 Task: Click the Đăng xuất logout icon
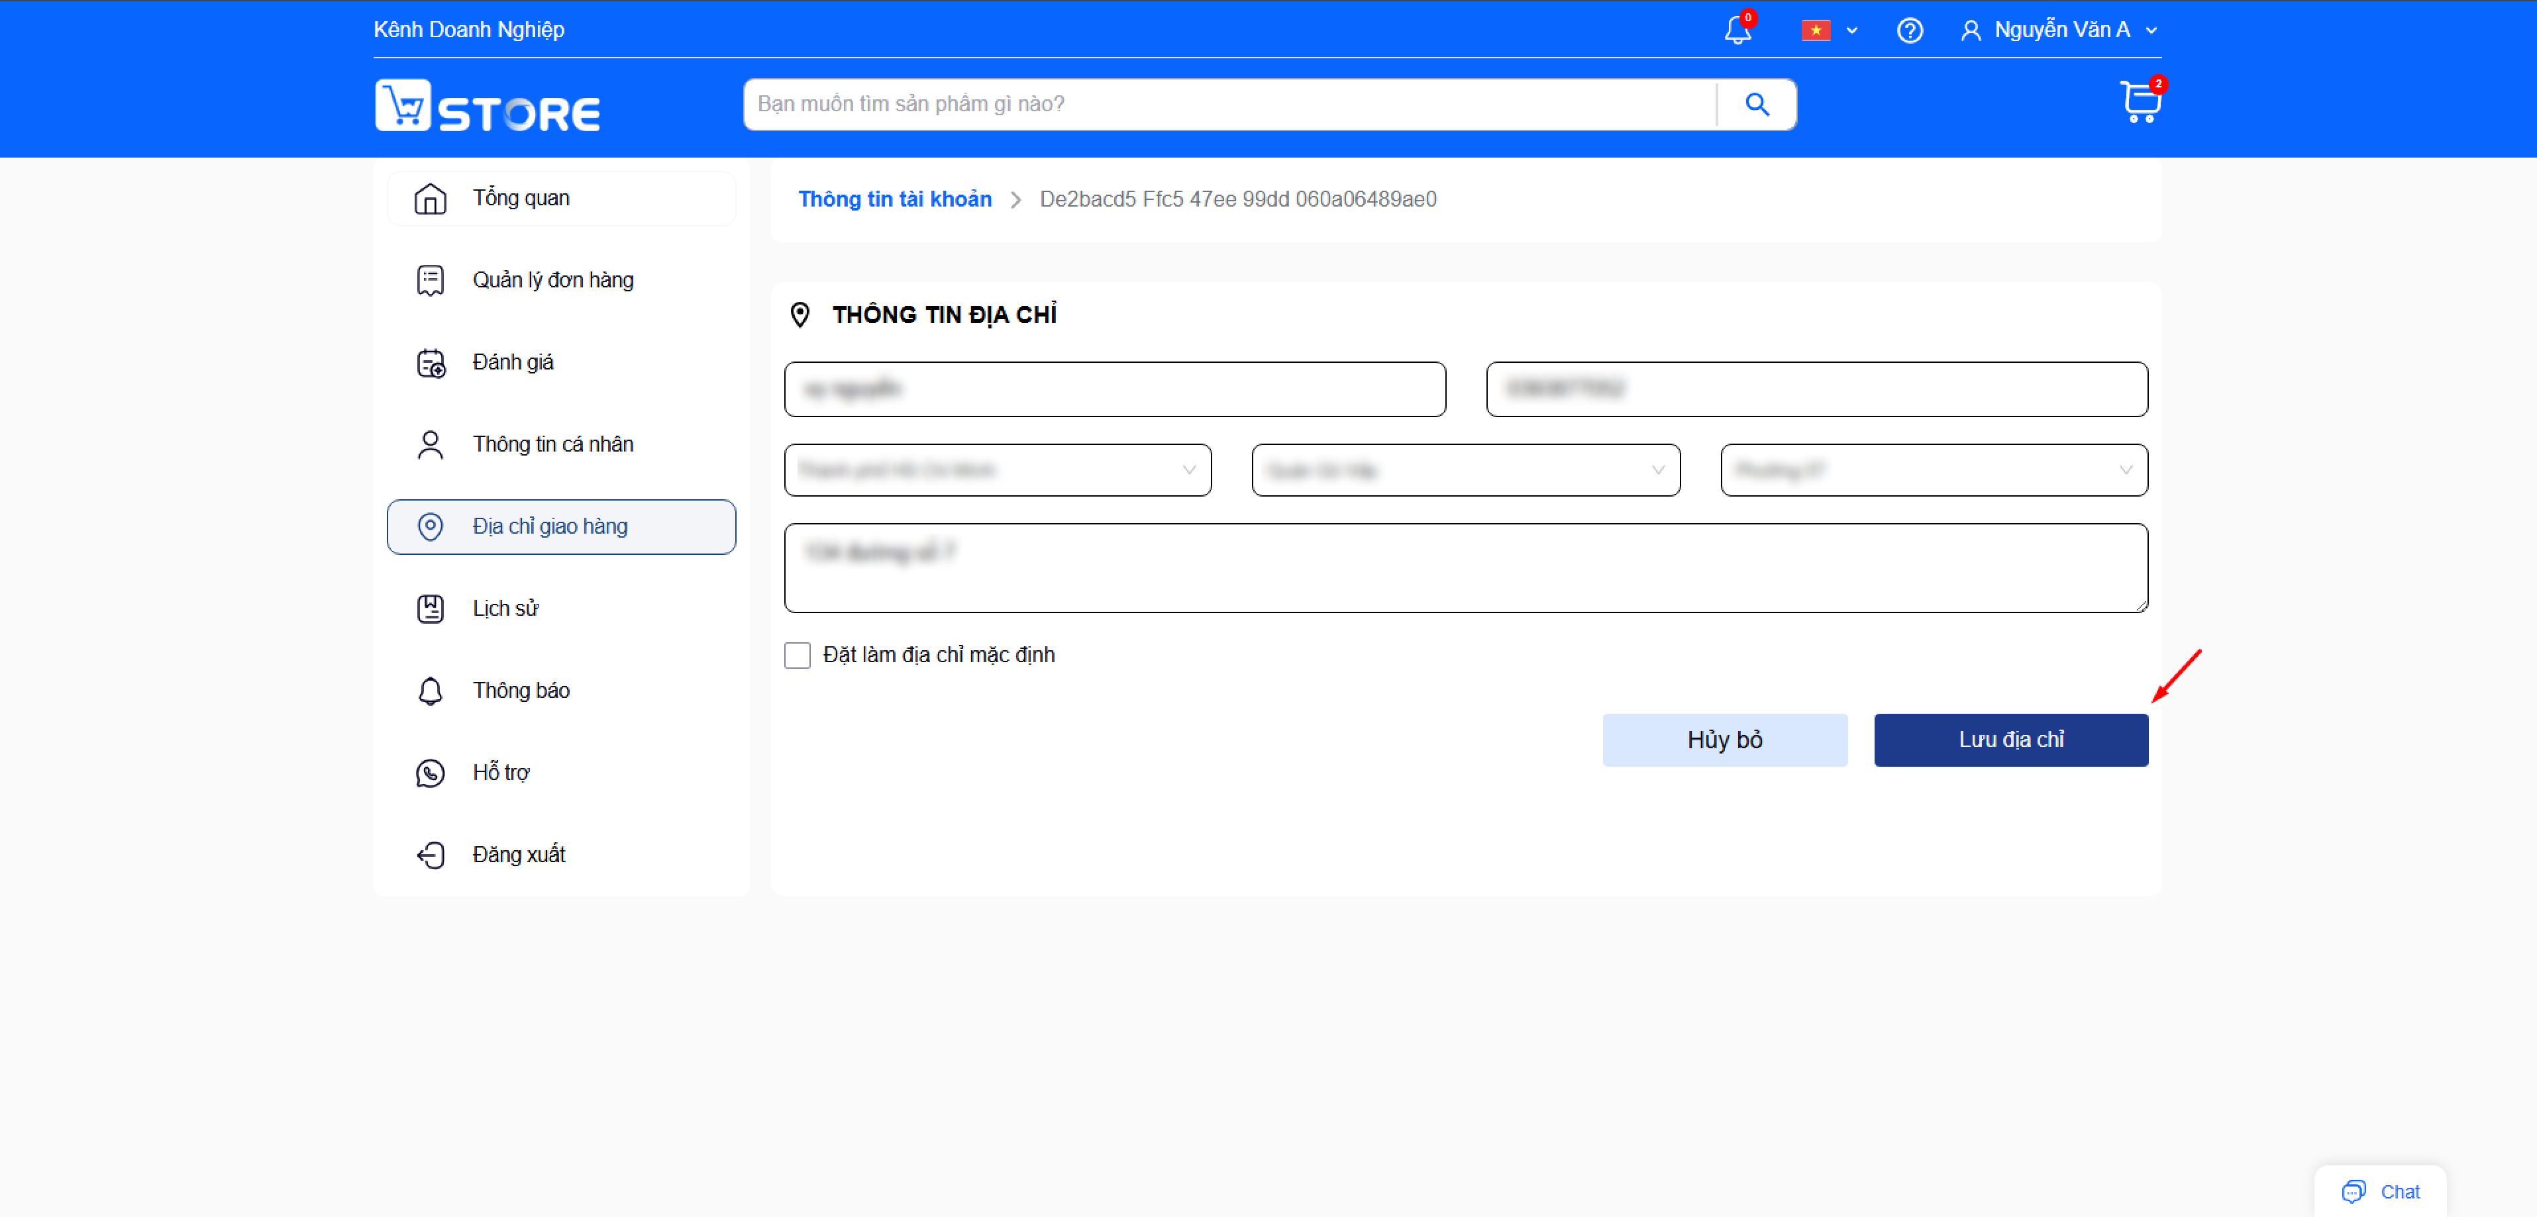(x=431, y=855)
